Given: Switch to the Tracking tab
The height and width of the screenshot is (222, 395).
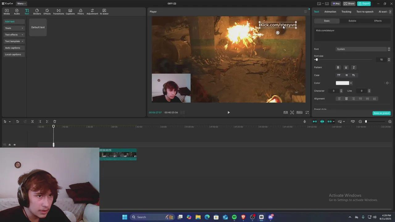Looking at the screenshot, I should click(x=346, y=12).
